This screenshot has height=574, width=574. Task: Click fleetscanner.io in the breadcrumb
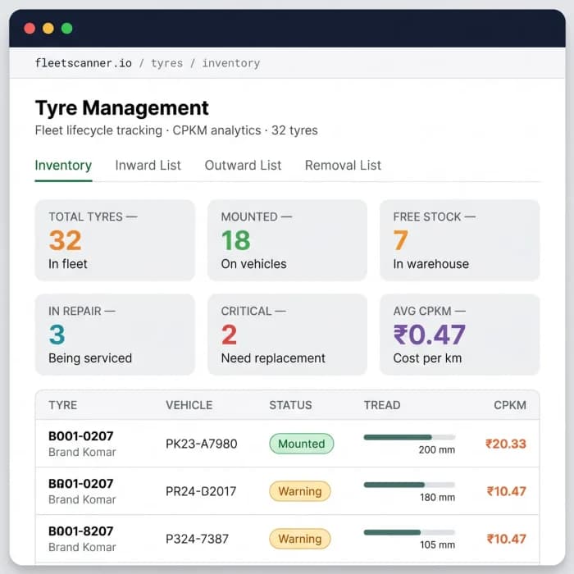[84, 63]
